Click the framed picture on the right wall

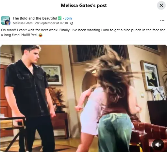click(x=150, y=76)
